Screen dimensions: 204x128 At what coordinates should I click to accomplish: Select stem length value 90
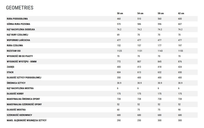pos(179,110)
